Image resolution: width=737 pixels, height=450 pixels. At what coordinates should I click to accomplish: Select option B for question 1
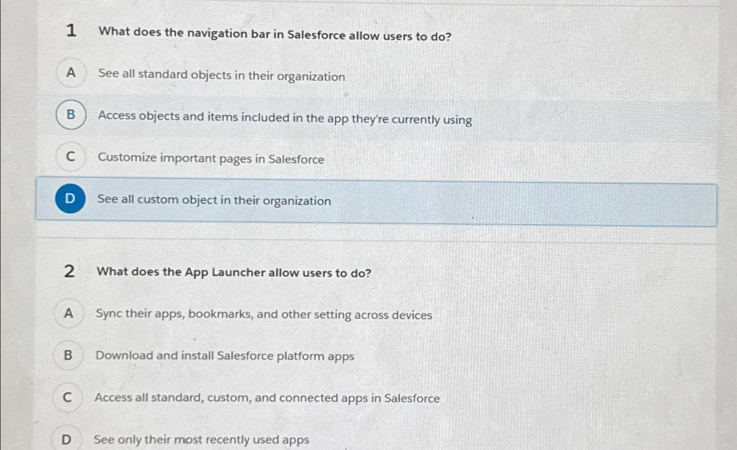point(70,115)
